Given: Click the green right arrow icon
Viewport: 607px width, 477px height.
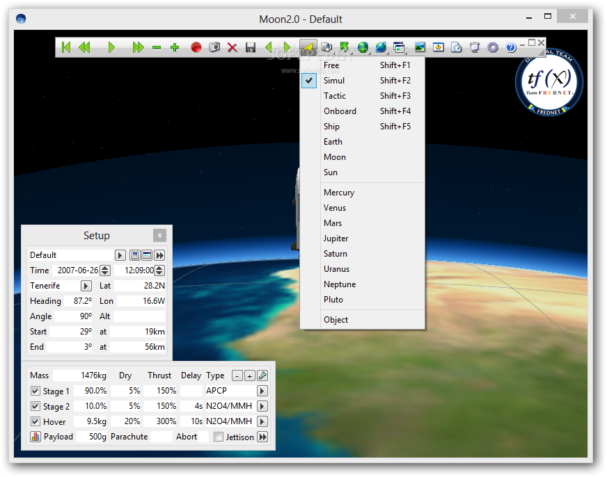Looking at the screenshot, I should (287, 47).
